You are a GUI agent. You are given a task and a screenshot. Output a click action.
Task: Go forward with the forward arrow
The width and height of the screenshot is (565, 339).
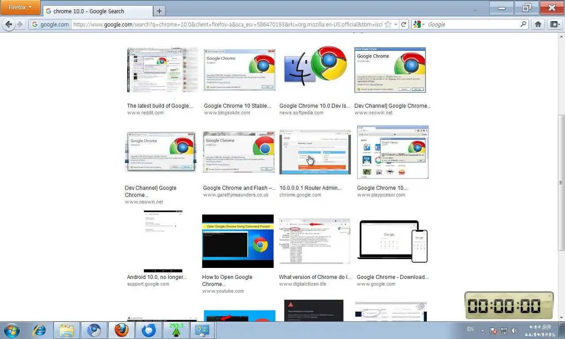click(20, 24)
